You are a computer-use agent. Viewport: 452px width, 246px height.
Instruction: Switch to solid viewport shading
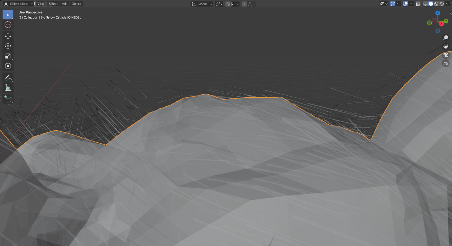431,4
